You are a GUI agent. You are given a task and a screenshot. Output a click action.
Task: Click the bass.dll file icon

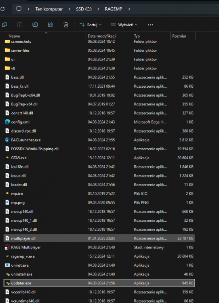7,77
